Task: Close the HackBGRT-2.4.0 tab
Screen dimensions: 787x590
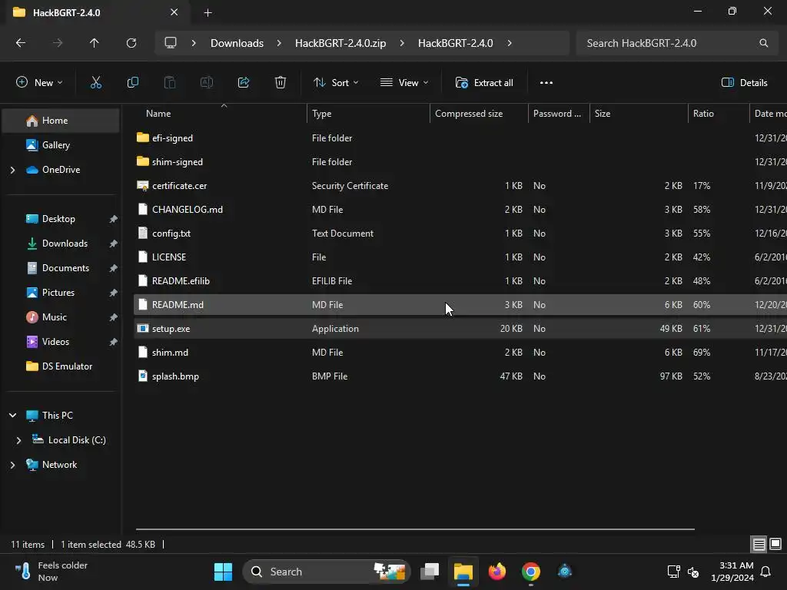Action: (x=174, y=12)
